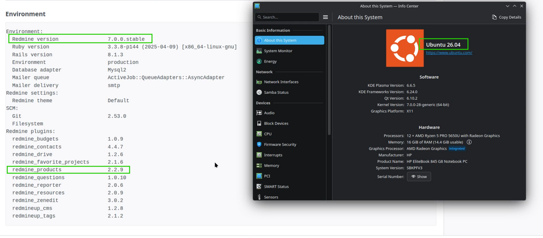This screenshot has height=238, width=543.
Task: Click the Sensors icon in sidebar
Action: click(259, 197)
